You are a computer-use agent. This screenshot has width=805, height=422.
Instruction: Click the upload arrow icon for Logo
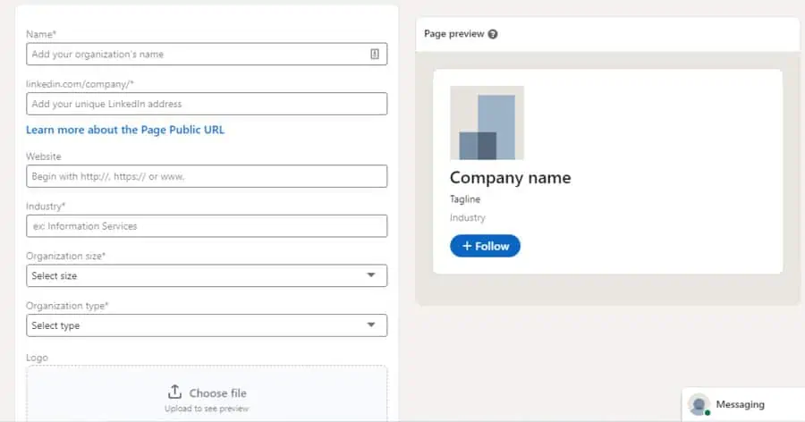tap(174, 392)
